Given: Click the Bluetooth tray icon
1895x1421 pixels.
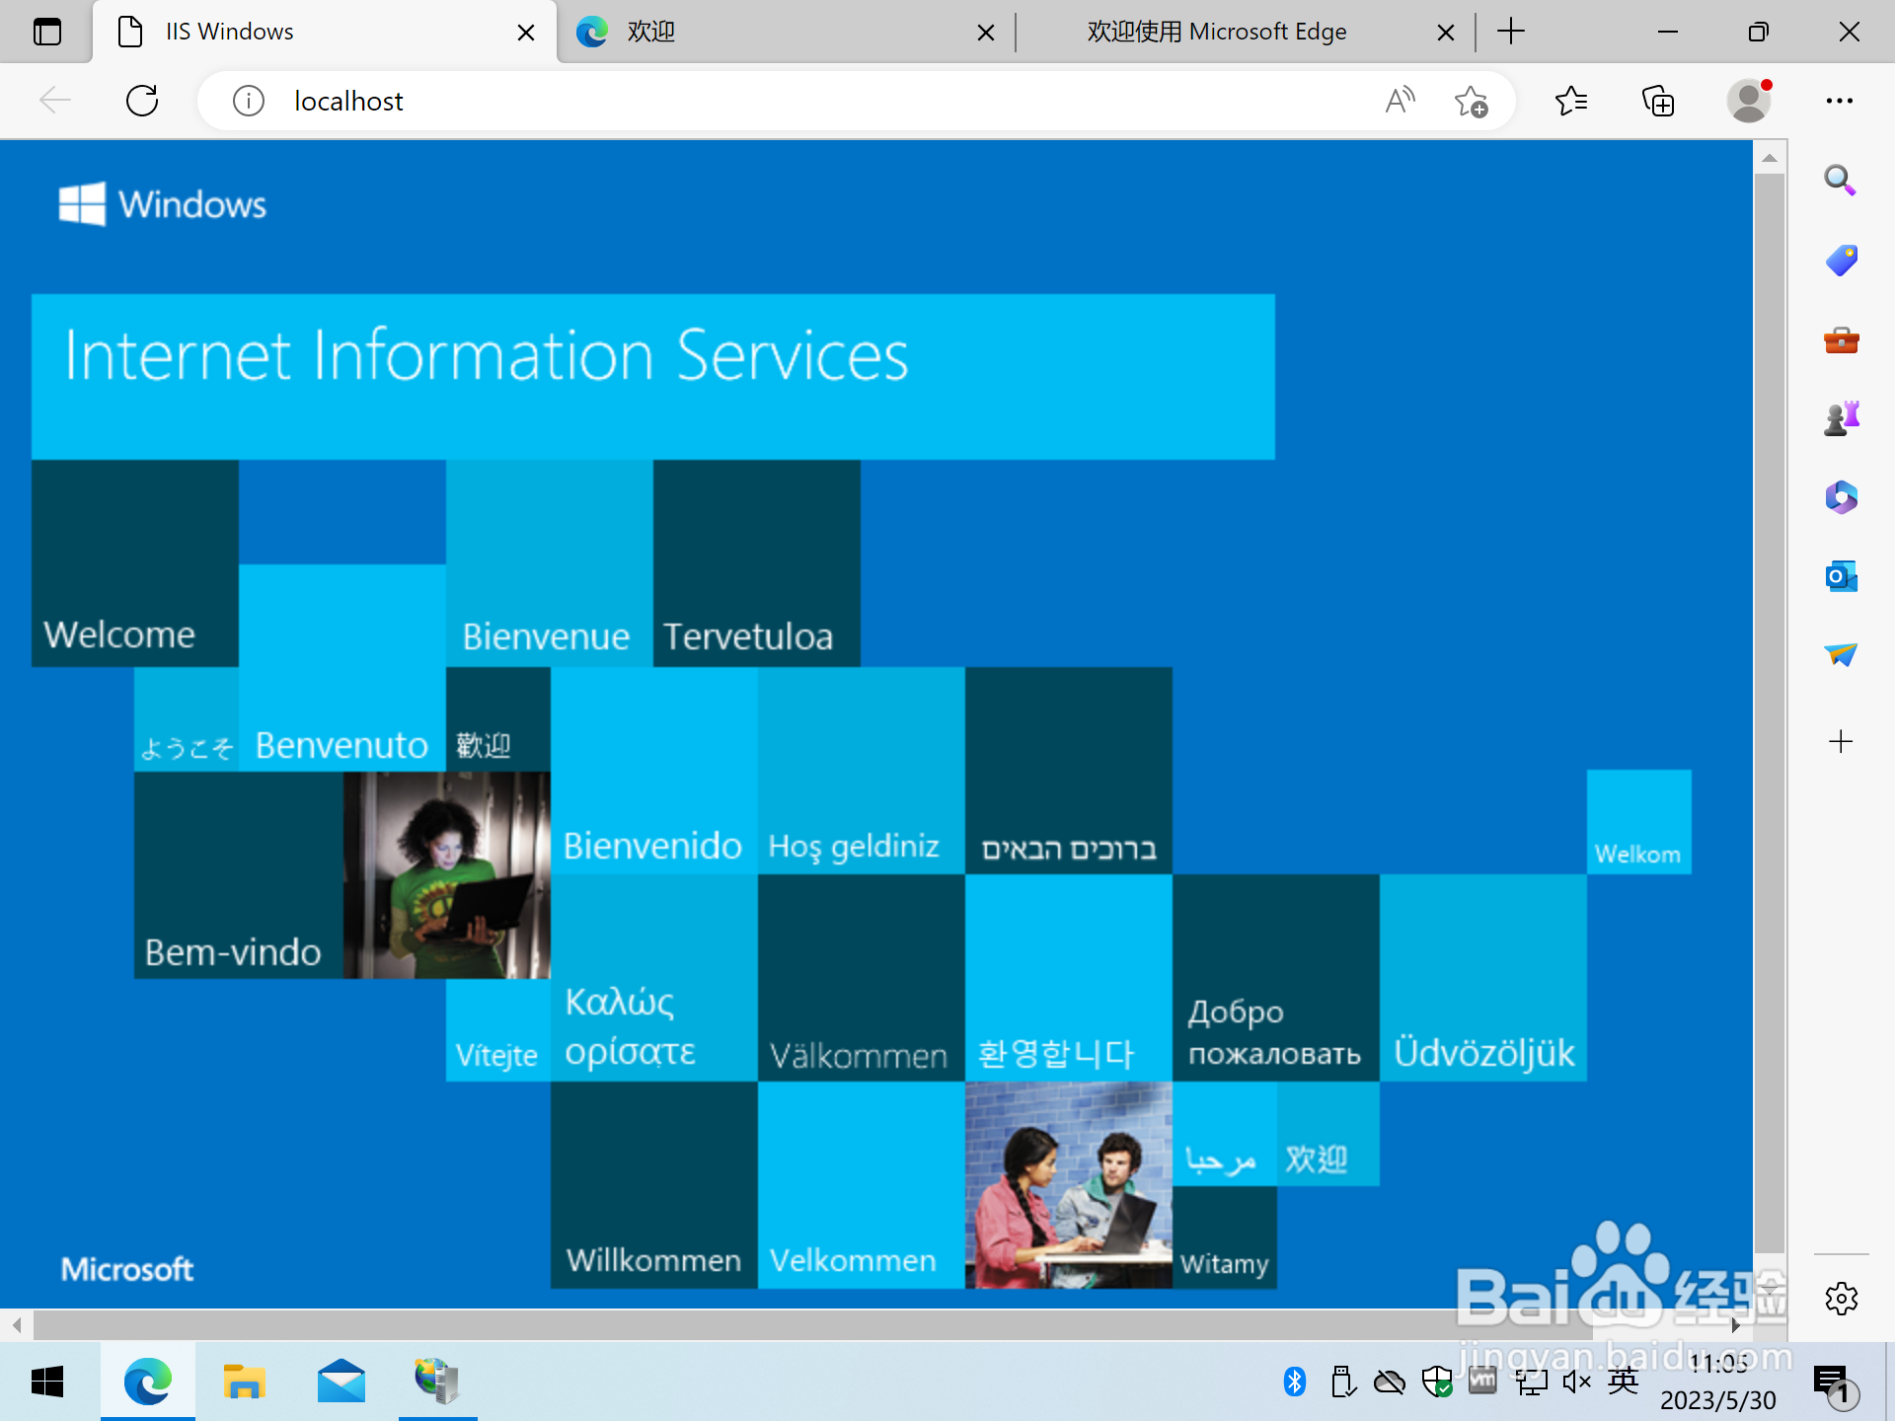Looking at the screenshot, I should (1295, 1382).
